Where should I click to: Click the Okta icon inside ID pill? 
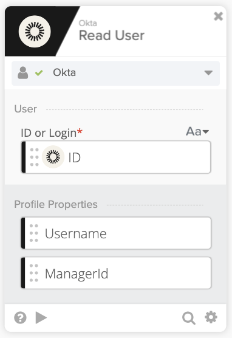point(53,157)
